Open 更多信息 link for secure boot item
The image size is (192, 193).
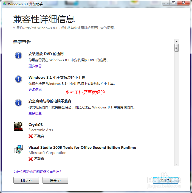35,113
